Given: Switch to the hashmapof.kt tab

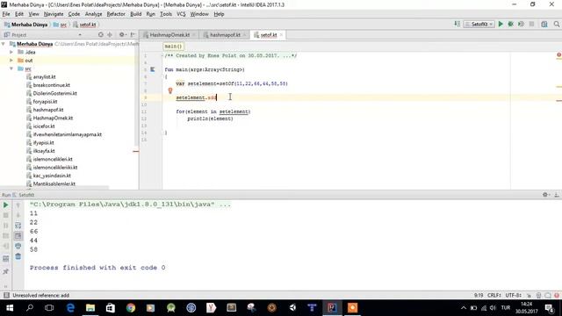Looking at the screenshot, I should [x=225, y=35].
